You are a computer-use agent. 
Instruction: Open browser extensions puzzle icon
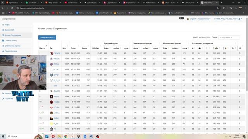pyautogui.click(x=224, y=8)
